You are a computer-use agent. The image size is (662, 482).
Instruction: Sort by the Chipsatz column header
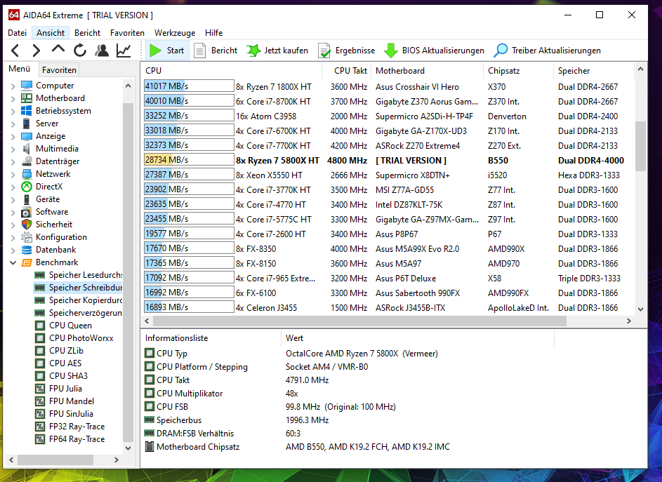[x=518, y=71]
